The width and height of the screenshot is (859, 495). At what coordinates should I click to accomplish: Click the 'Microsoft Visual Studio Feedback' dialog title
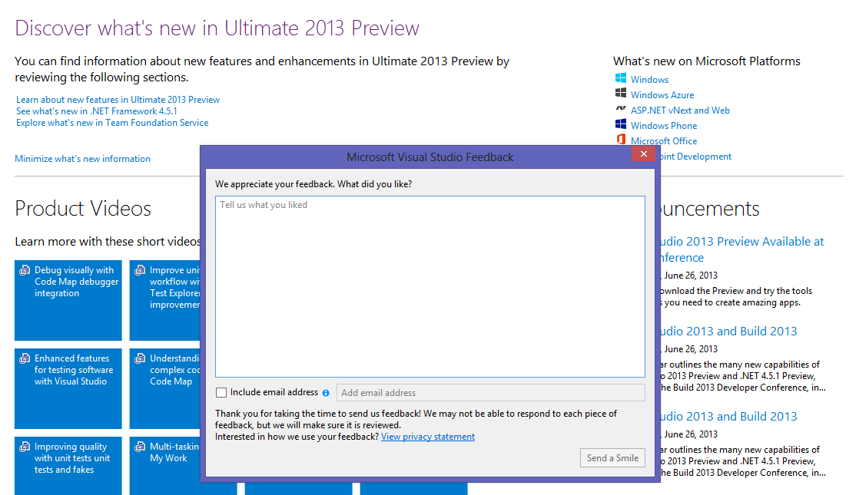coord(430,157)
